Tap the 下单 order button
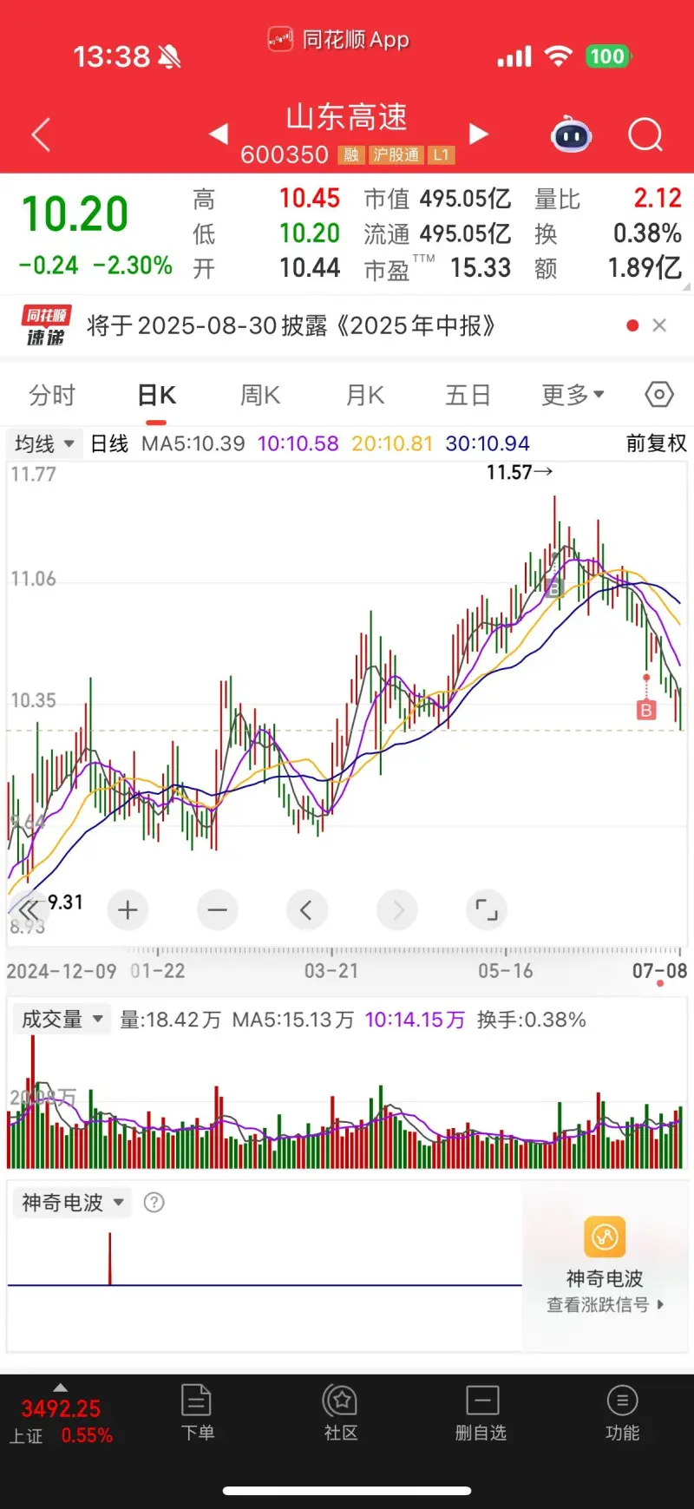This screenshot has height=1509, width=694. [197, 1413]
